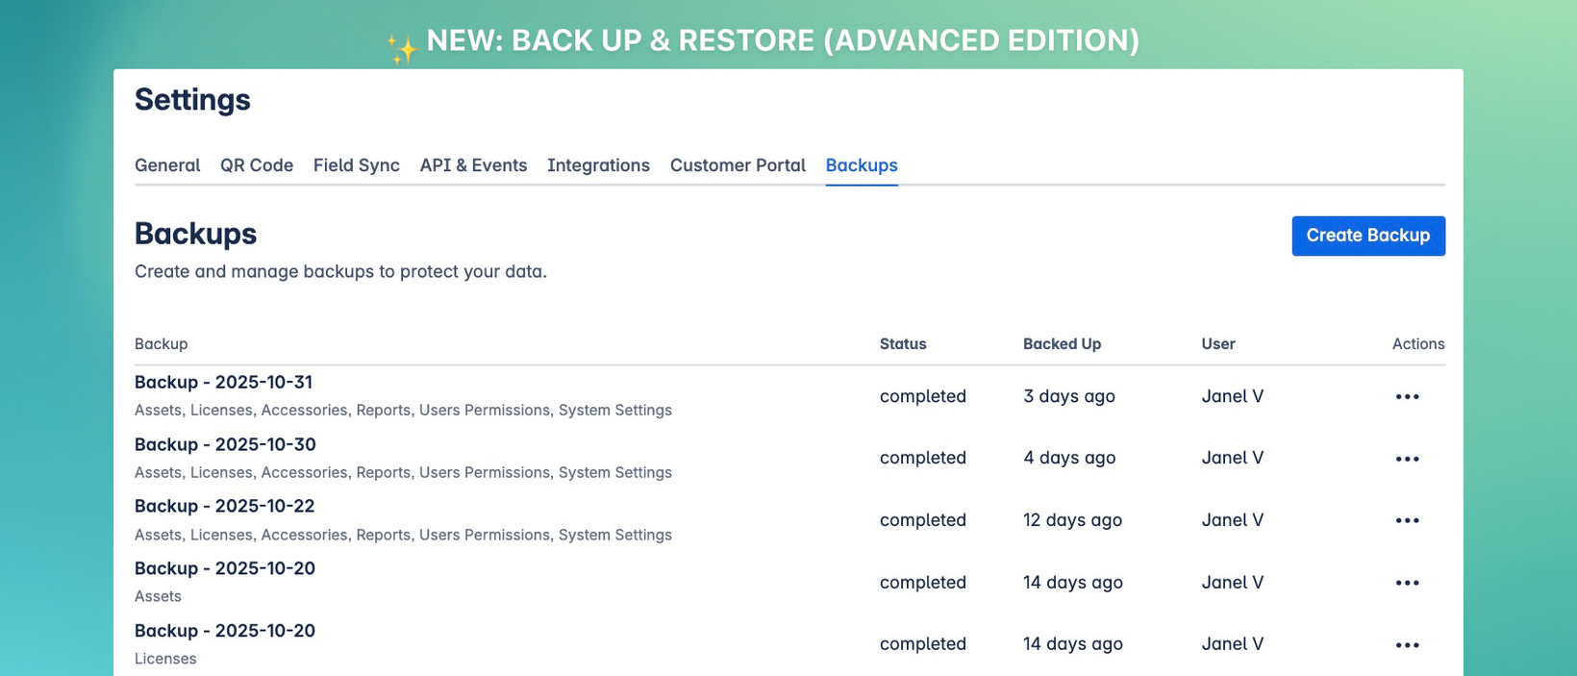Open actions menu for Backup 2025-10-31

point(1407,397)
